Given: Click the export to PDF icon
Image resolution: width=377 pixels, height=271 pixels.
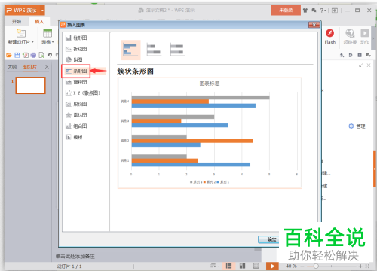Looking at the screenshot, I should tap(26, 55).
